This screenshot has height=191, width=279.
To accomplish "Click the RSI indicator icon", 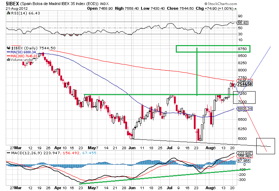I will pyautogui.click(x=8, y=13).
